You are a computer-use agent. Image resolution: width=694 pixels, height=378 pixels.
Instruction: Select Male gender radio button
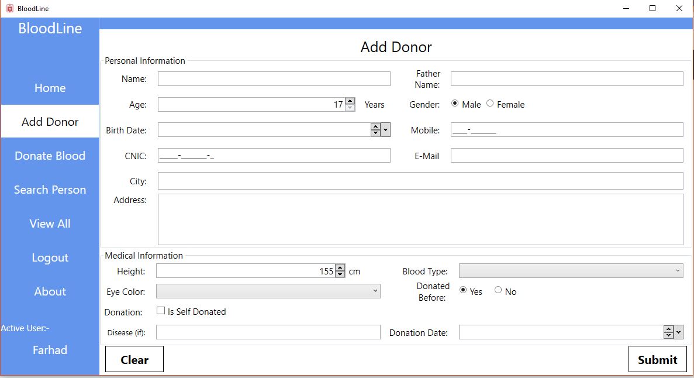(x=454, y=104)
